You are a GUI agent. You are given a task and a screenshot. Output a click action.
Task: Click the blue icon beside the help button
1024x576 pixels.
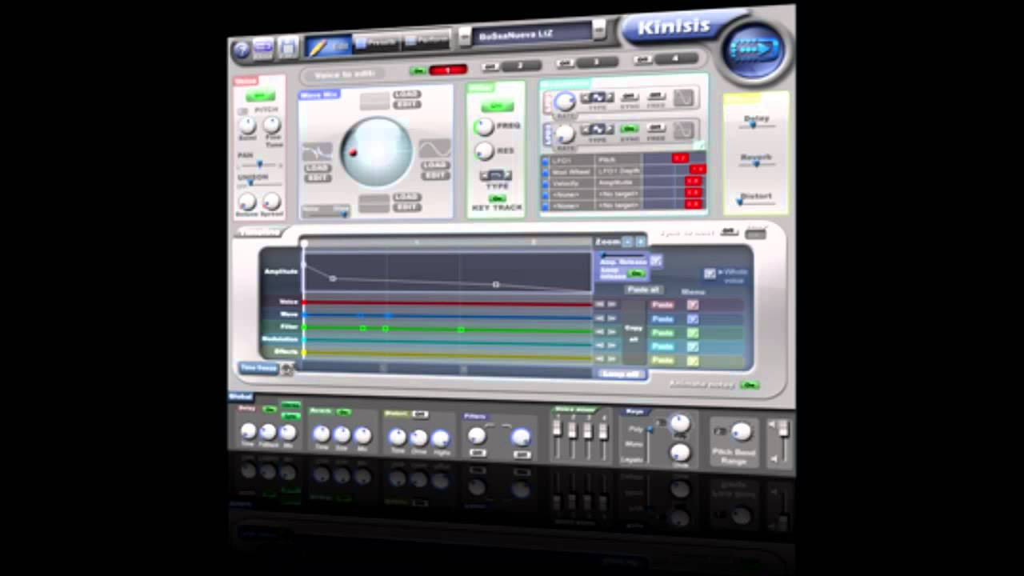click(x=263, y=49)
